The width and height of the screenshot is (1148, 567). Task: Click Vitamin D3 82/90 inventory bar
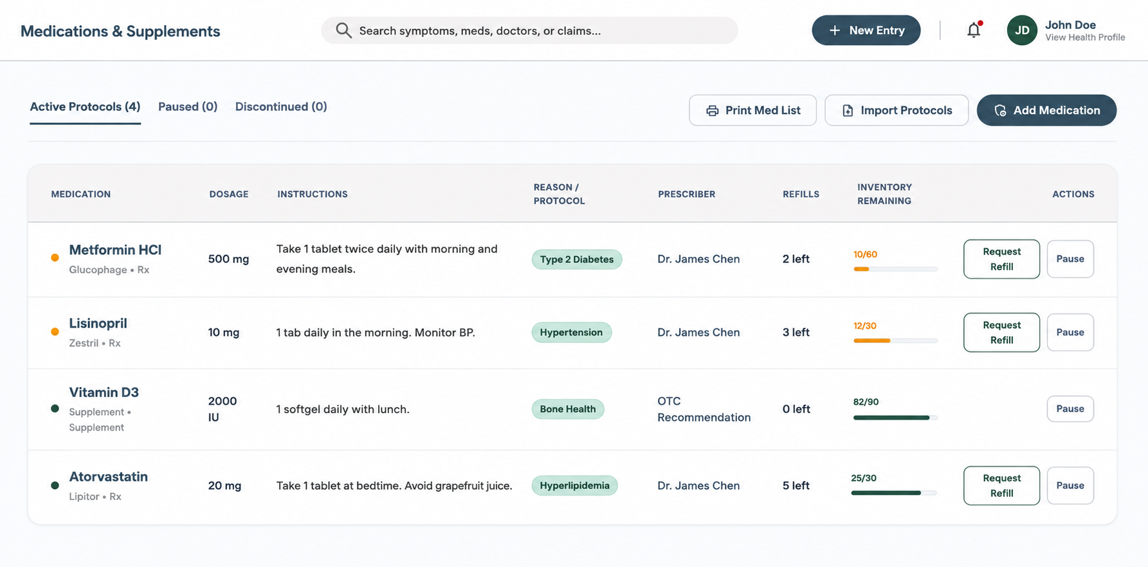click(895, 418)
